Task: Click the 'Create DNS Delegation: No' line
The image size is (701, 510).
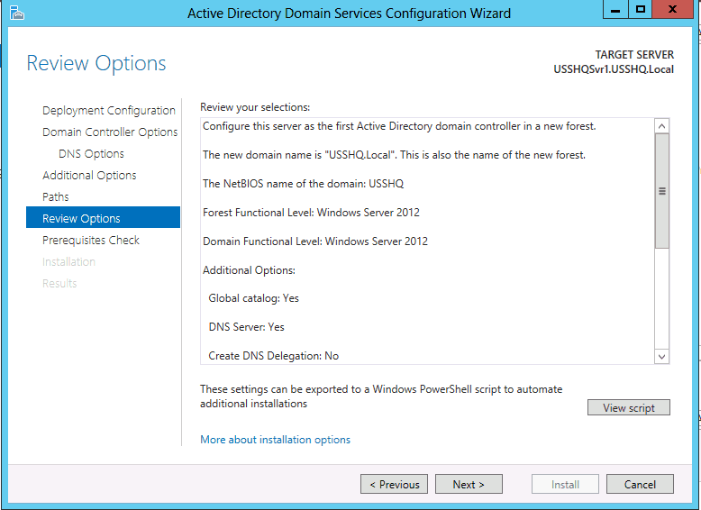Action: [x=274, y=356]
